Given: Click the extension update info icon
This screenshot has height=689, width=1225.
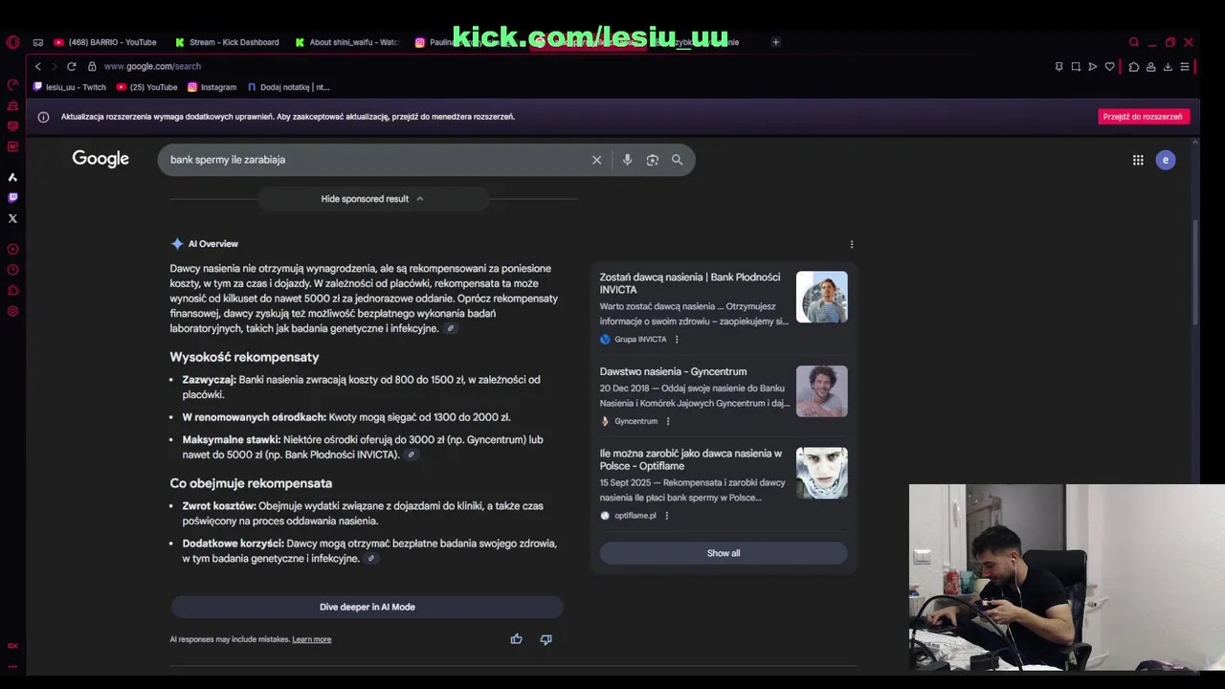Looking at the screenshot, I should click(x=43, y=117).
